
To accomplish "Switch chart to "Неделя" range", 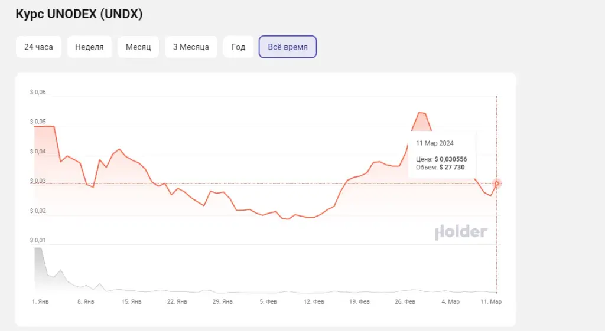I will point(89,47).
